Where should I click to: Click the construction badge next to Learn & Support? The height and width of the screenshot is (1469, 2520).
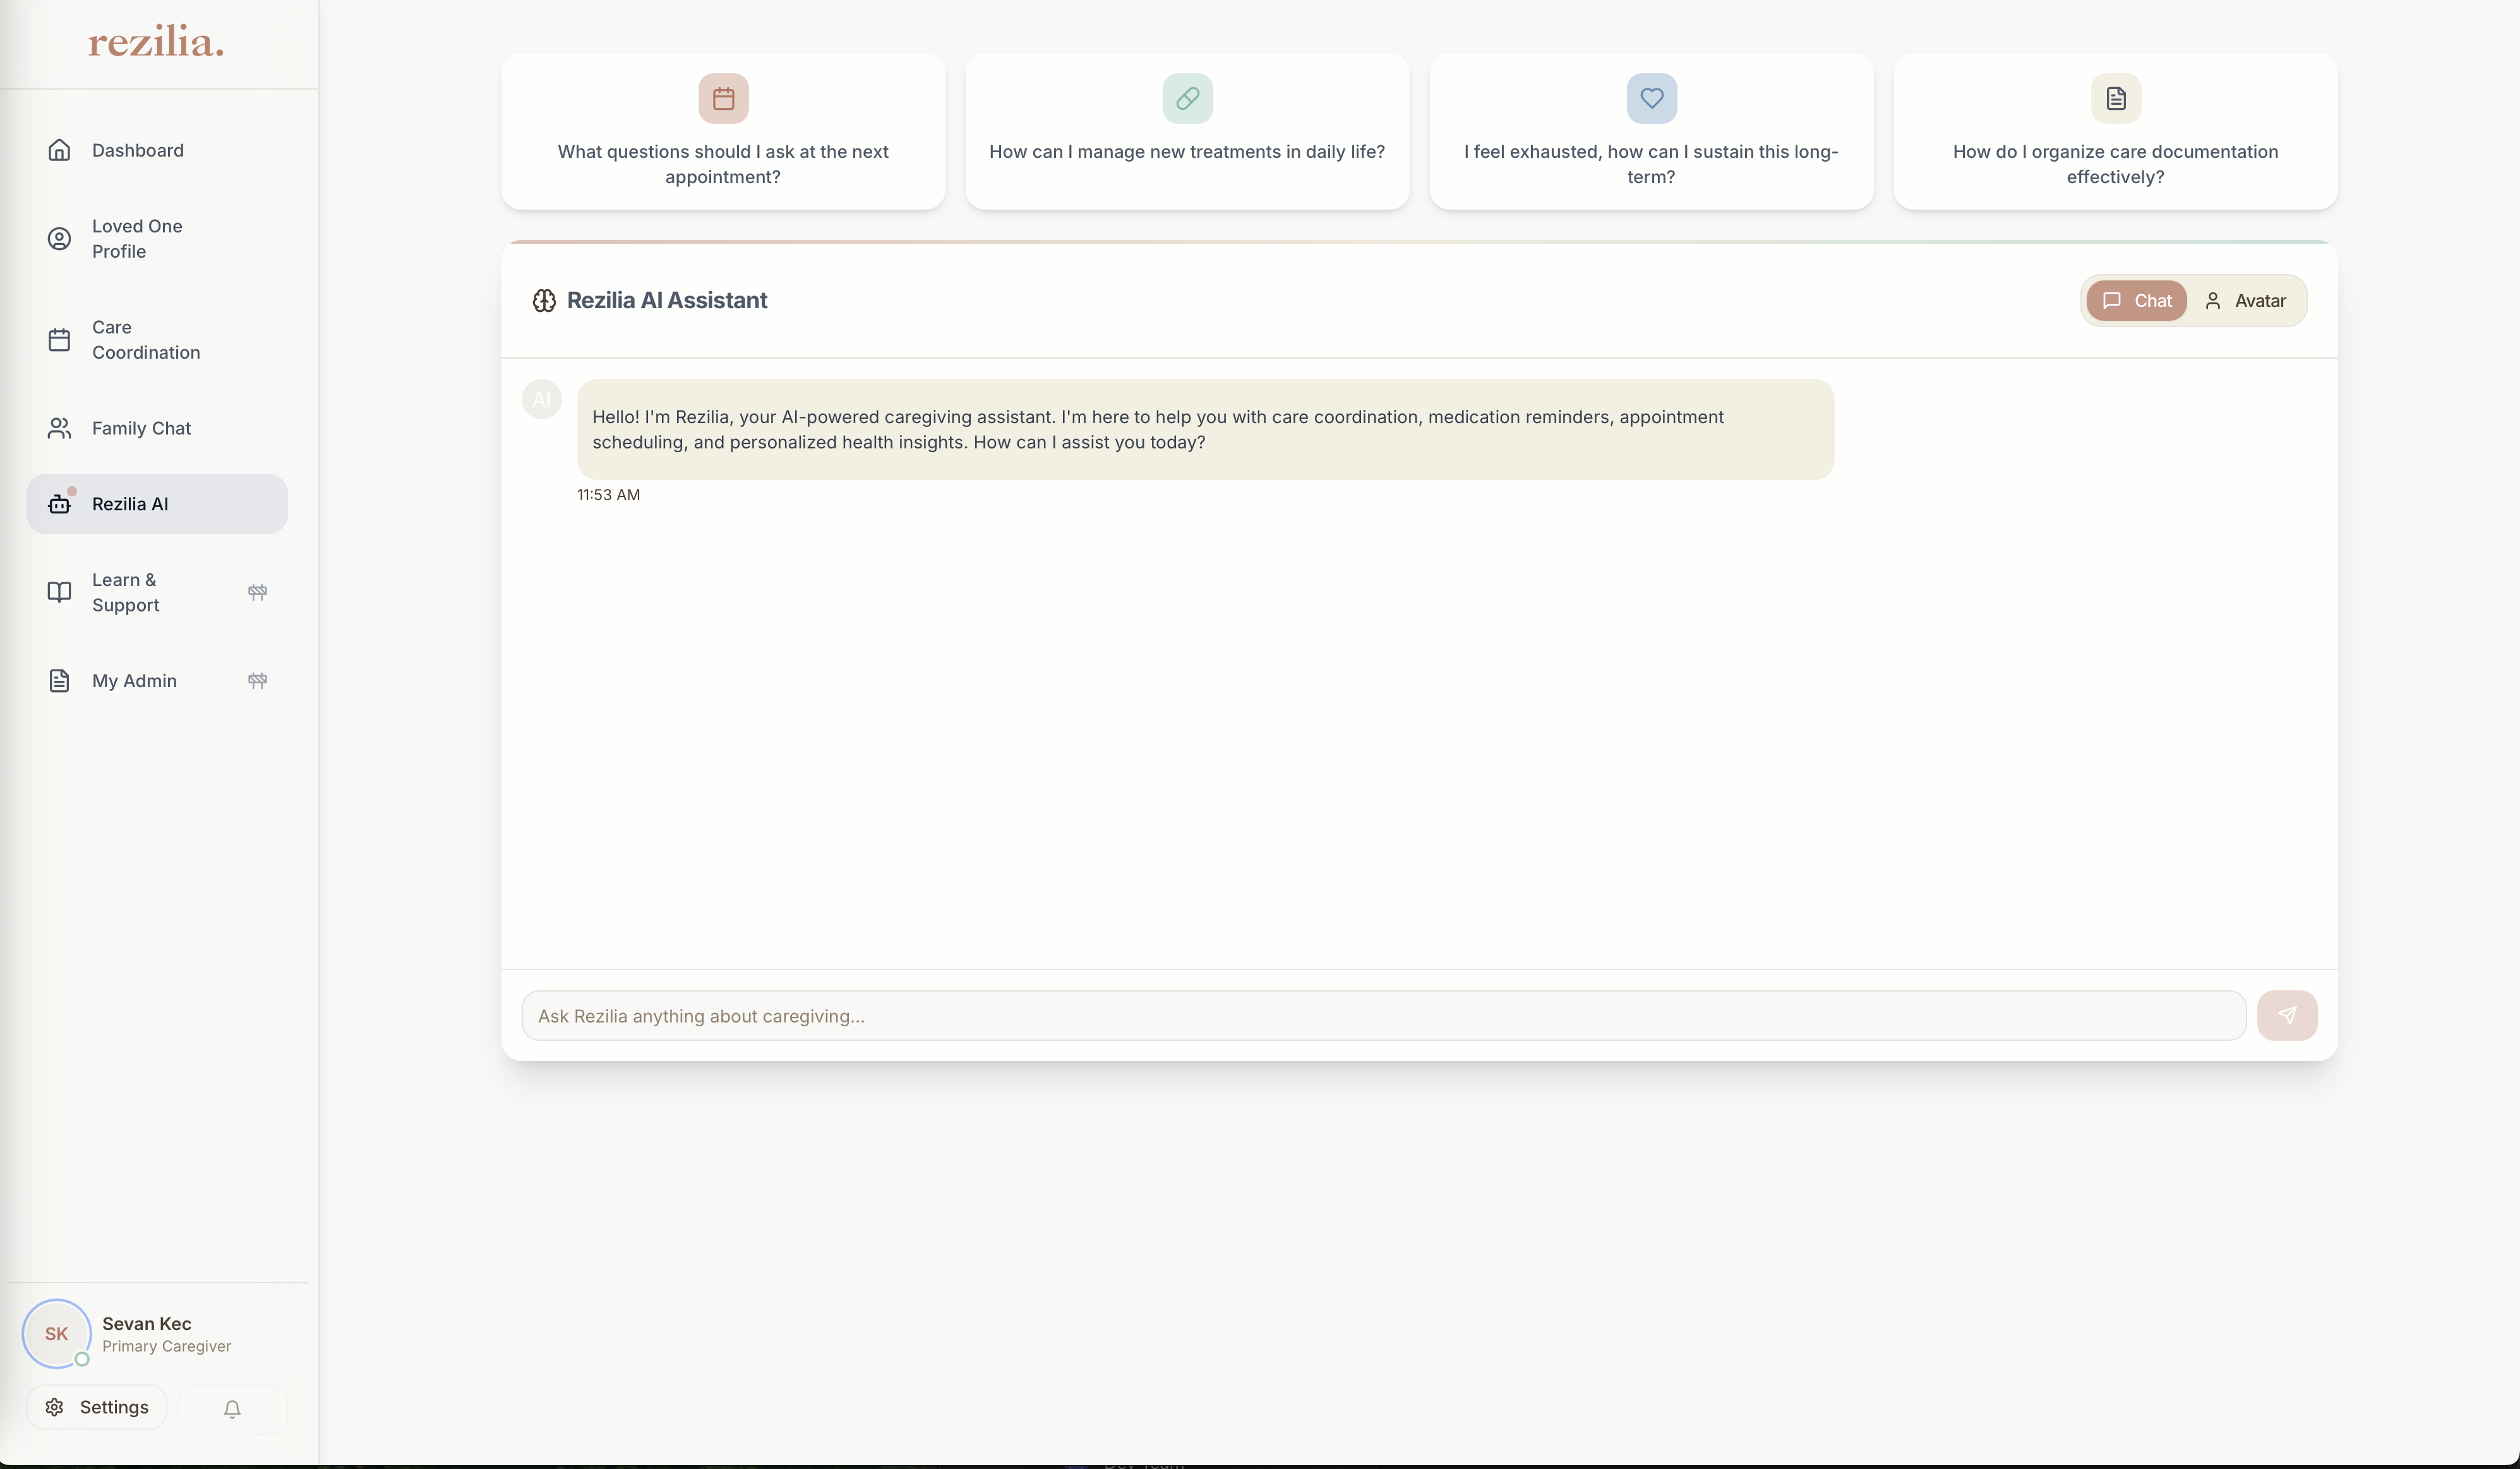pos(257,592)
